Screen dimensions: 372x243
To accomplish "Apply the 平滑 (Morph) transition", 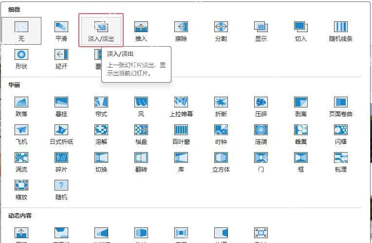I will (x=61, y=31).
